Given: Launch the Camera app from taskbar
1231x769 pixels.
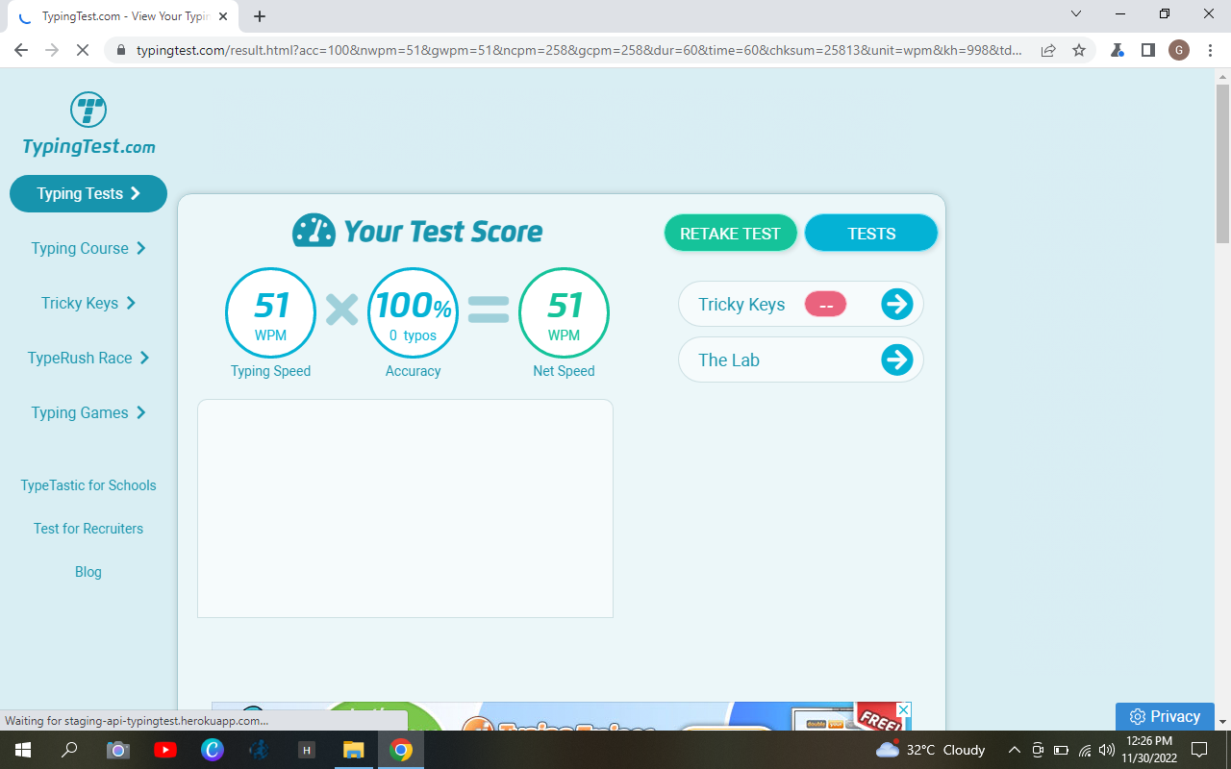Looking at the screenshot, I should point(117,750).
